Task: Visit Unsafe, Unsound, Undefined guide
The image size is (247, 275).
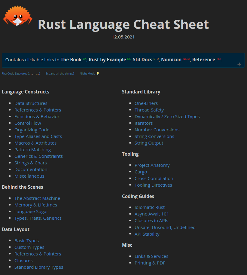Action: point(165,228)
